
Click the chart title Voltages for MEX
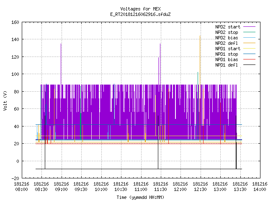[140, 9]
